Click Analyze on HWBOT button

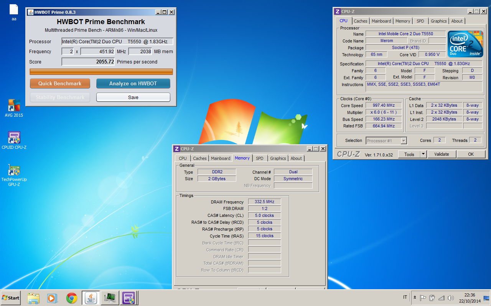point(133,83)
